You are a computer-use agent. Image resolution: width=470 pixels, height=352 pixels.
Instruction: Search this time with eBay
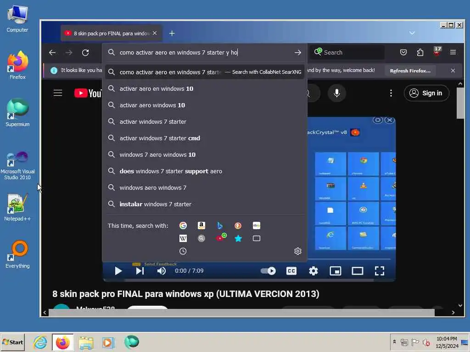click(x=257, y=225)
